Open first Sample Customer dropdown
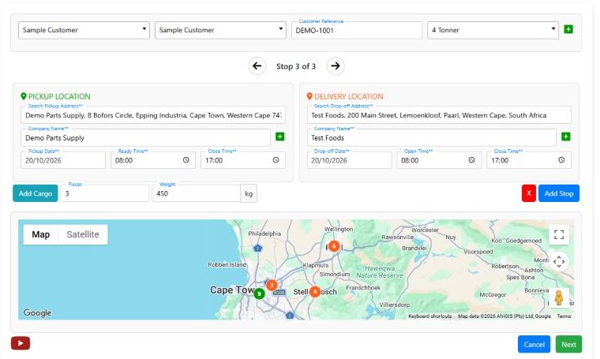Screen dimensions: 600x359 (x=84, y=30)
